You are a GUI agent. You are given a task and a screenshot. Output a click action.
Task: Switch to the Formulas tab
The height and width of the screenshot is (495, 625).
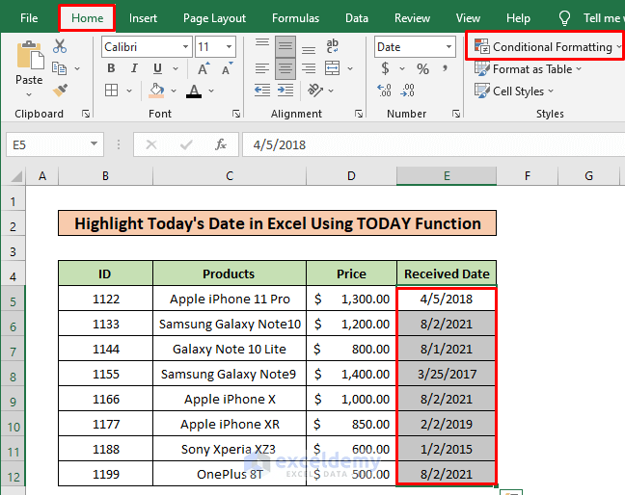point(295,18)
